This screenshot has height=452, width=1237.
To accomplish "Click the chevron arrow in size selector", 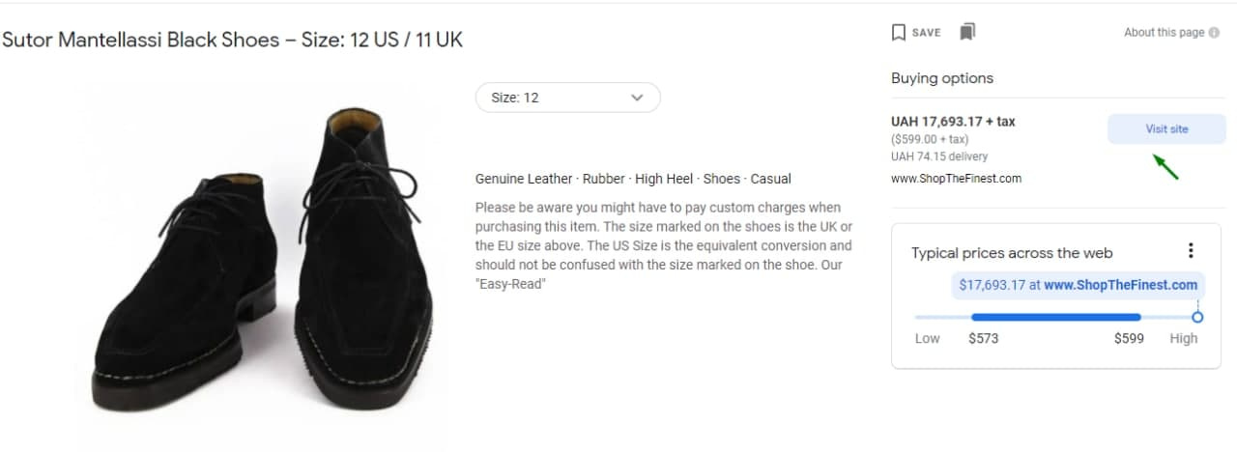I will tap(636, 98).
